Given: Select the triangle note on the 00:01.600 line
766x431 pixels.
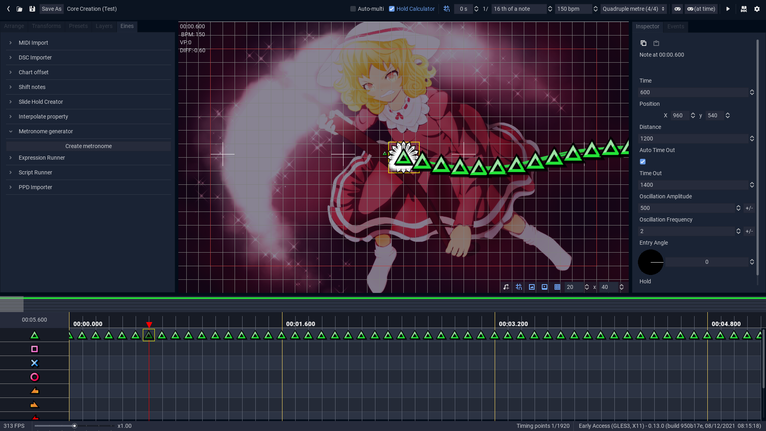Looking at the screenshot, I should pos(282,335).
